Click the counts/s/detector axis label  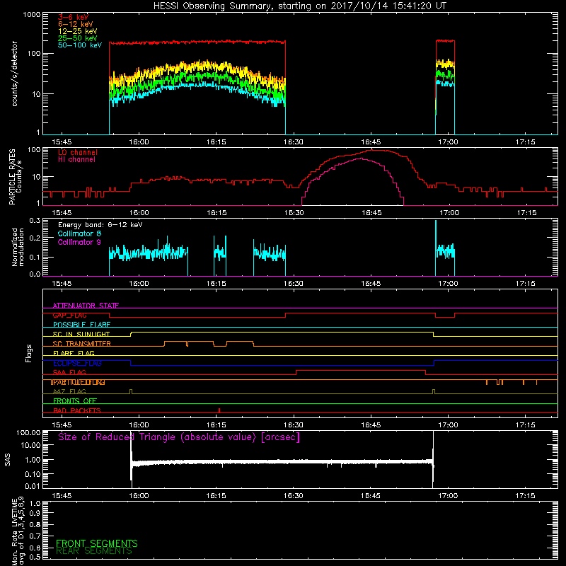pyautogui.click(x=15, y=74)
